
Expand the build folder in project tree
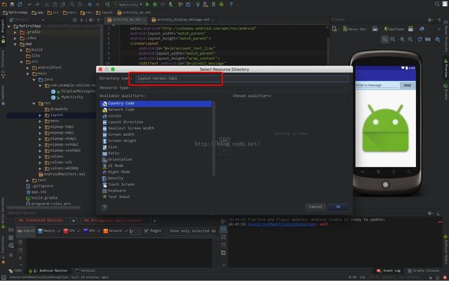click(x=21, y=50)
